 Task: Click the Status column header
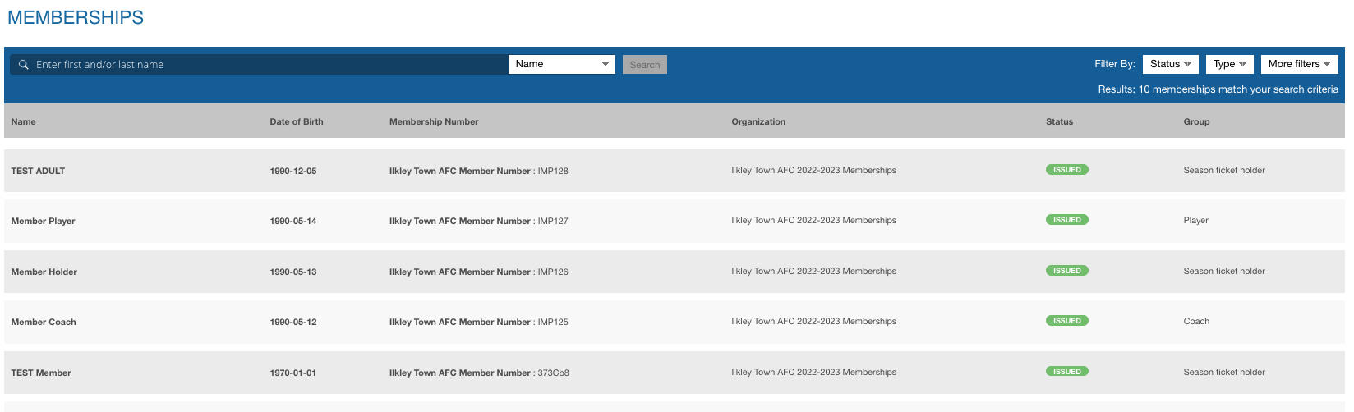point(1059,121)
